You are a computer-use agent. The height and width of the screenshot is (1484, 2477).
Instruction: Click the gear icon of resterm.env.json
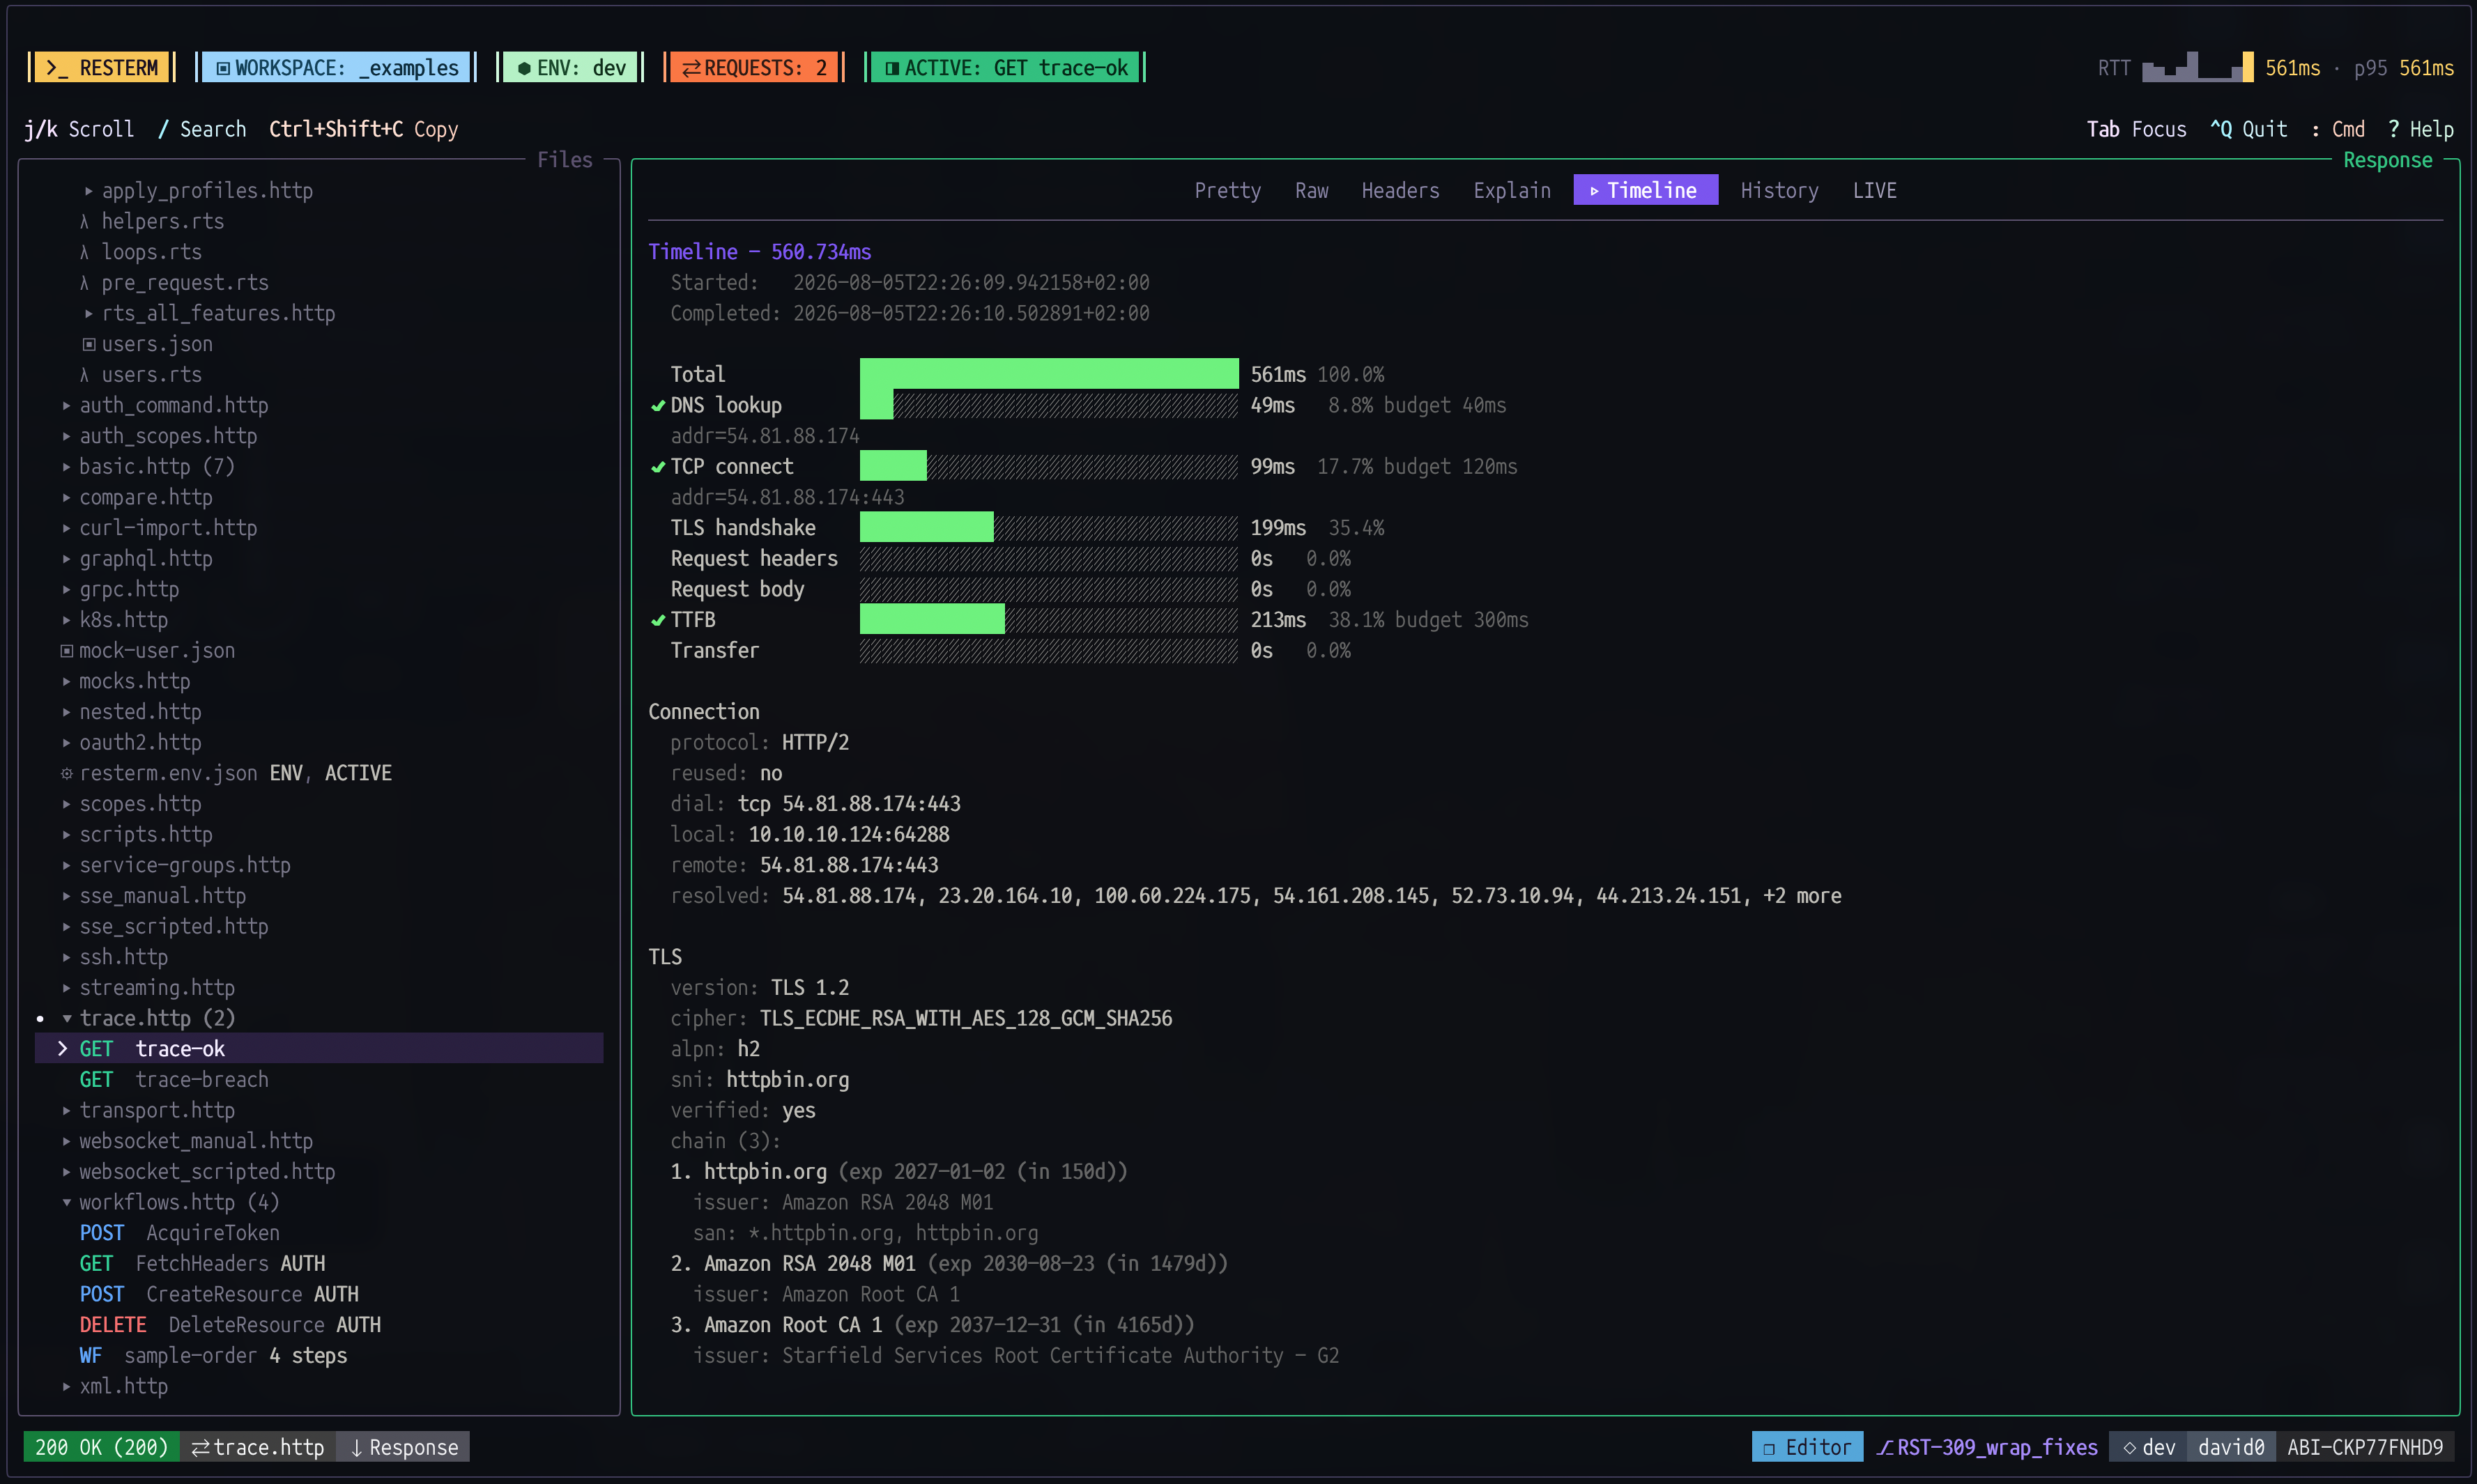[x=67, y=773]
